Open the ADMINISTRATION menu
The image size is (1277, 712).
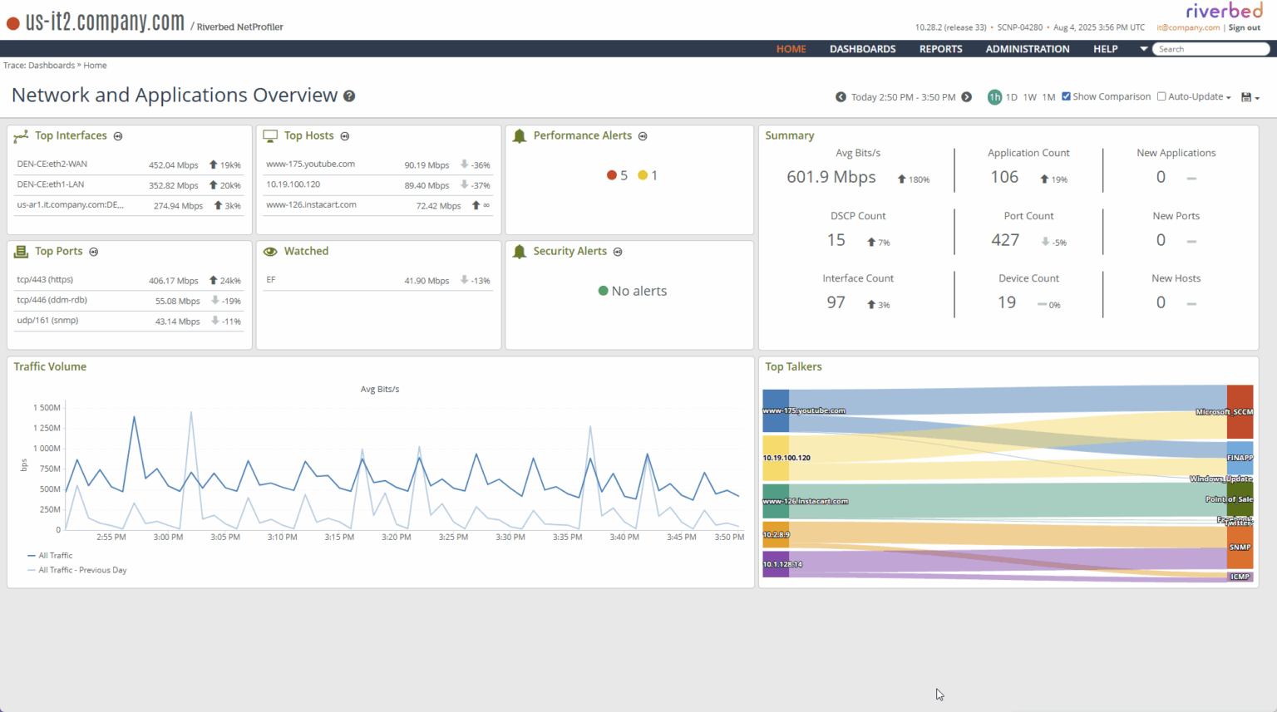pos(1028,48)
